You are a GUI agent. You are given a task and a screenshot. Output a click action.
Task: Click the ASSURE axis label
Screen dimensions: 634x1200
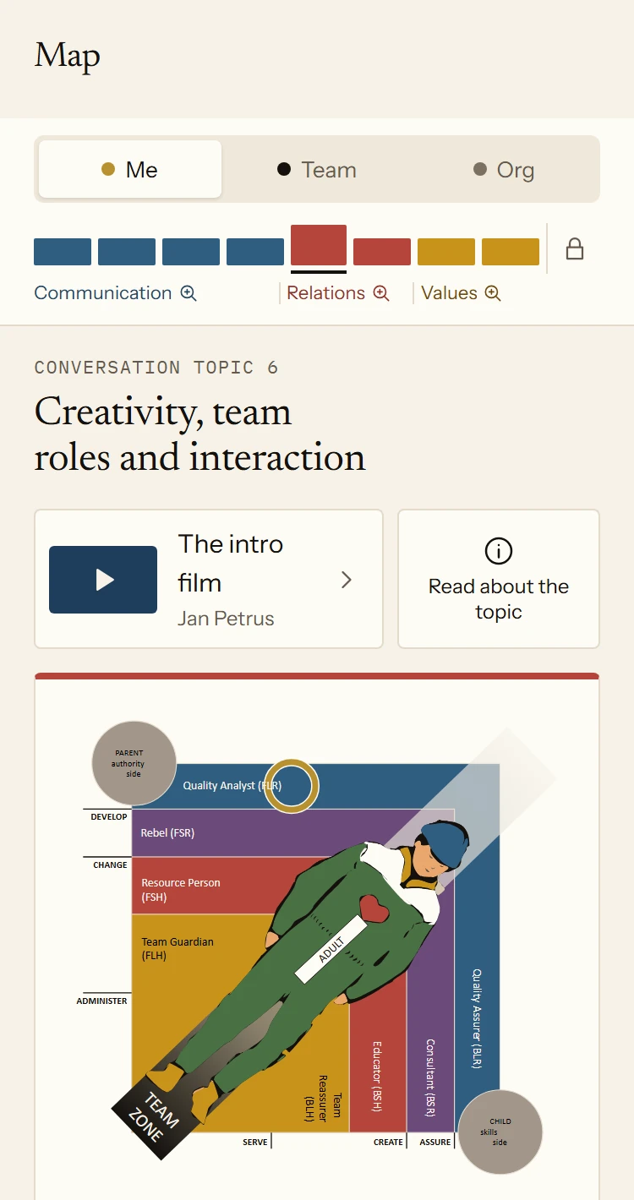(x=435, y=1143)
